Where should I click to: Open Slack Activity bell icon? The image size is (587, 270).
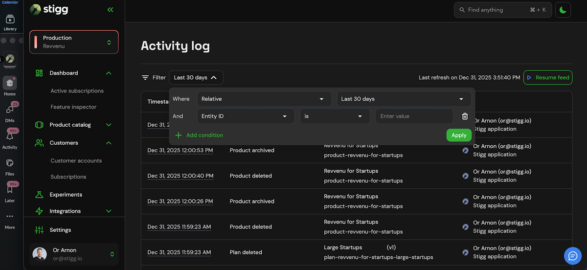(x=10, y=137)
